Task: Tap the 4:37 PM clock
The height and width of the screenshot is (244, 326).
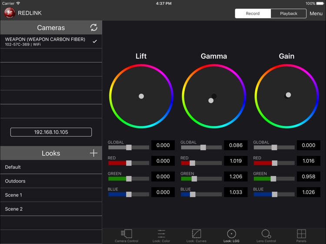Action: 163,3
